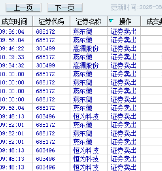The height and width of the screenshot is (171, 162).
Task: Click 高澜股份 in the 09:34:32 row
Action: 86,65
